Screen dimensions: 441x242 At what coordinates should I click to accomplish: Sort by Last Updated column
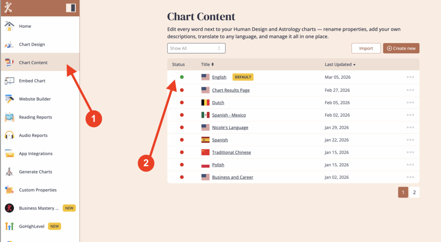click(340, 65)
